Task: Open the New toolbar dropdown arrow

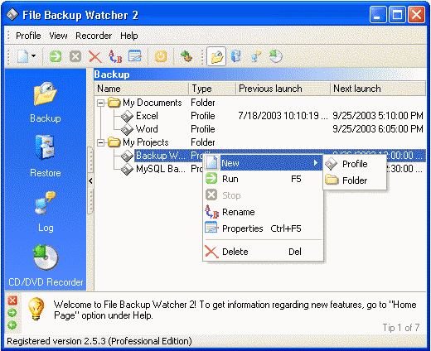Action: pyautogui.click(x=34, y=56)
